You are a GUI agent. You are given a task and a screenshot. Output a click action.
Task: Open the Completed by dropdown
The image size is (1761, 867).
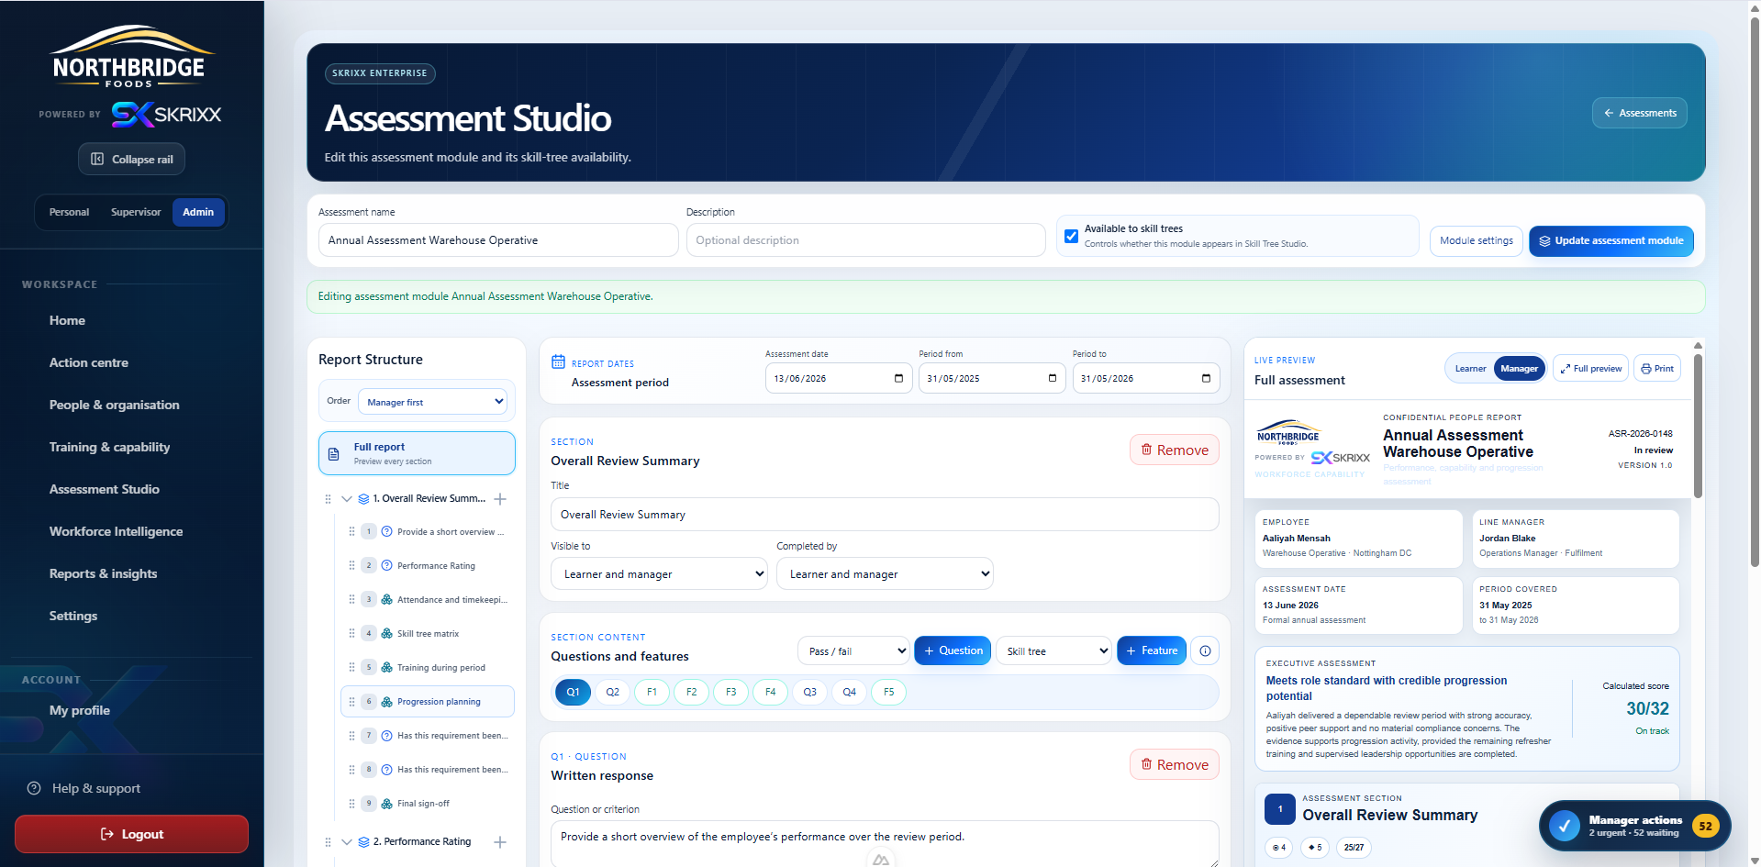[885, 573]
